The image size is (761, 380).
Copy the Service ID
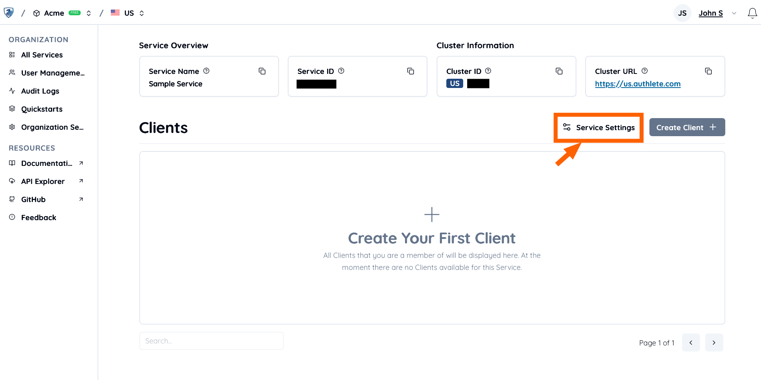[x=411, y=71]
